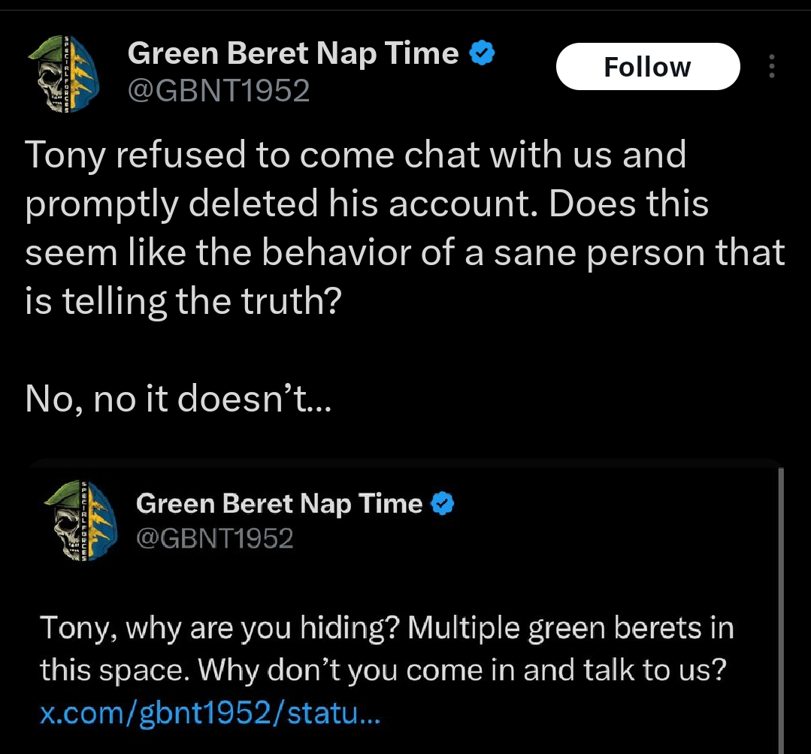Click 'is telling the truth?' text line
811x754 pixels.
tap(183, 300)
